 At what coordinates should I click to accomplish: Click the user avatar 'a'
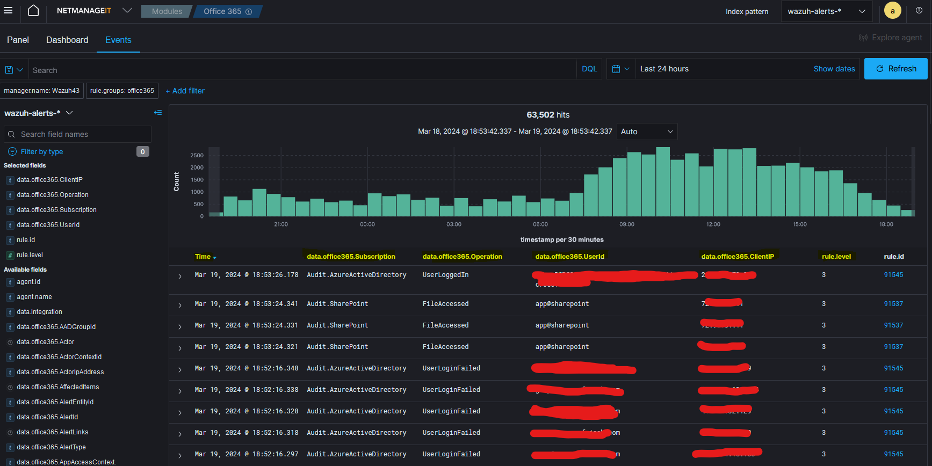[x=892, y=11]
